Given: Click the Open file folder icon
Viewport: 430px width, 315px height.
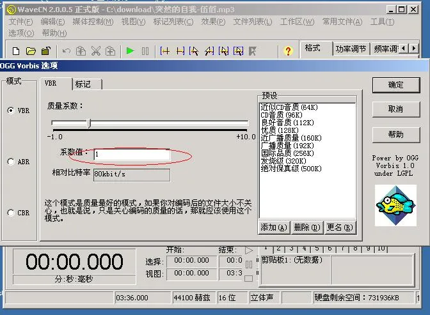Looking at the screenshot, I should click(31, 51).
